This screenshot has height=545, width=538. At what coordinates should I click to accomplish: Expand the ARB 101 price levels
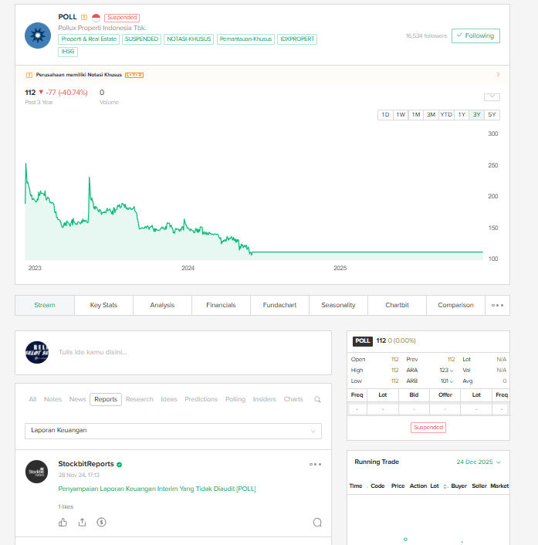[452, 381]
